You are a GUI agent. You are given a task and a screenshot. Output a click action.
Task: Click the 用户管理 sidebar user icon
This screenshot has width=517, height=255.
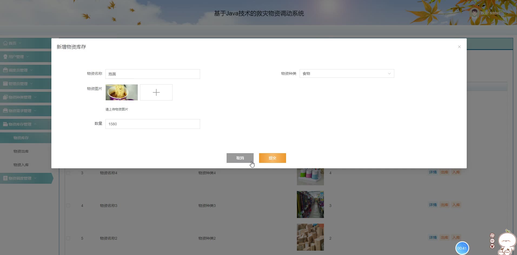pos(5,57)
